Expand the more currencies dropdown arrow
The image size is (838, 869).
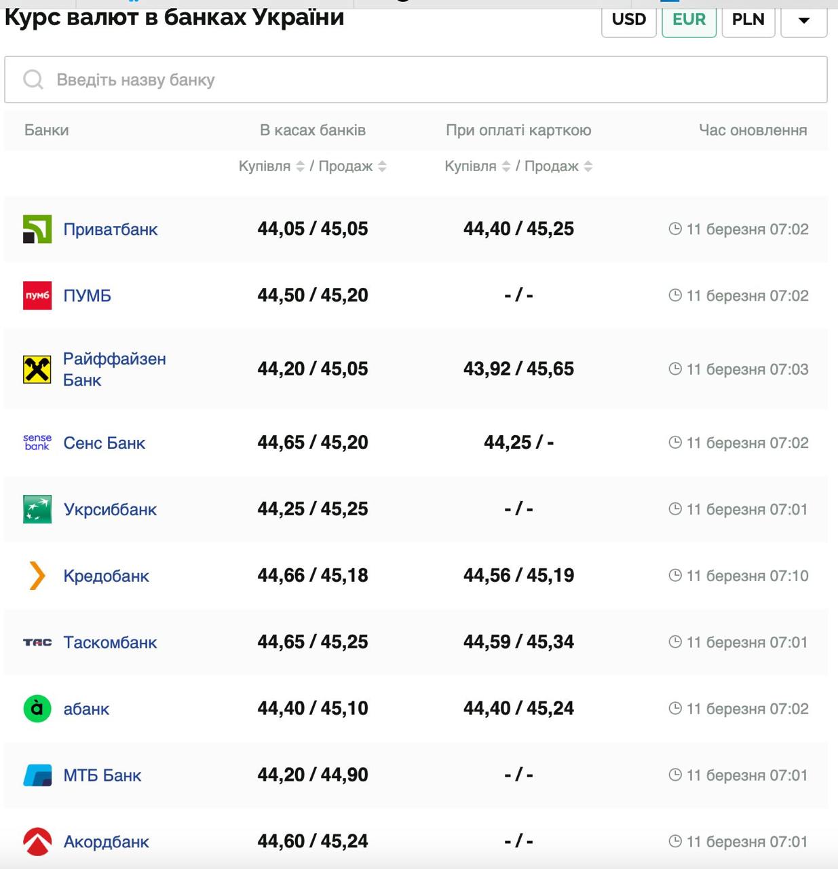coord(803,20)
